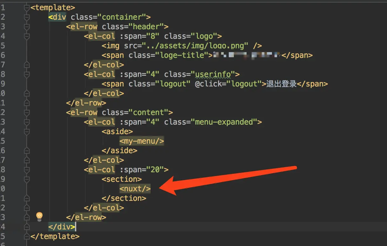This screenshot has width=387, height=246.
Task: Click fold marker on the </section> line
Action: tap(27, 198)
